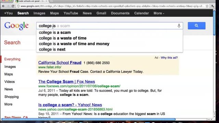The image size is (219, 123).
Task: Click the browser address bar URL
Action: click(x=113, y=6)
